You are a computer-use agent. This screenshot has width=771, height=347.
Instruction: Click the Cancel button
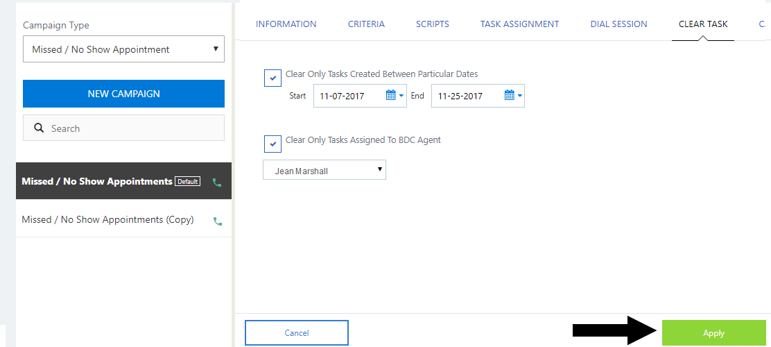coord(297,332)
